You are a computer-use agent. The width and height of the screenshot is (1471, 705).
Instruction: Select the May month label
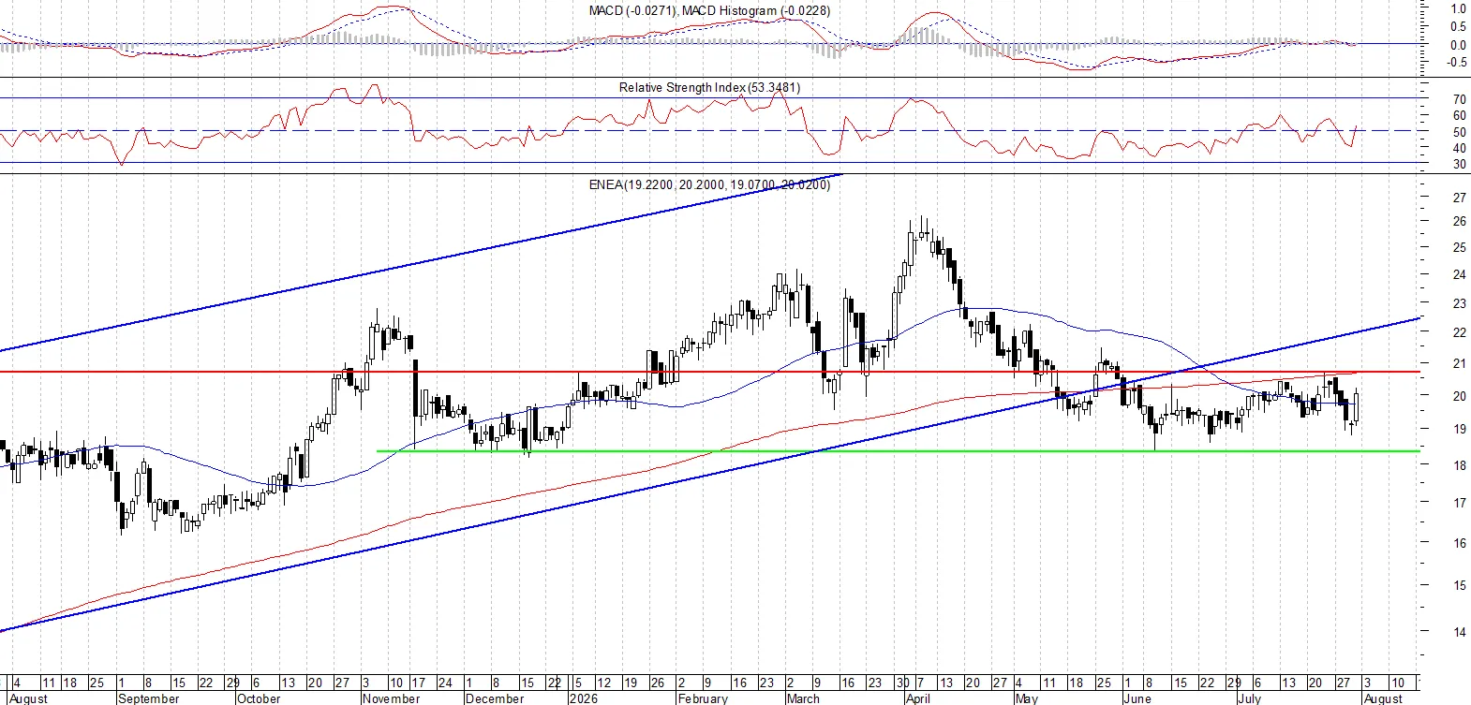click(x=1027, y=698)
